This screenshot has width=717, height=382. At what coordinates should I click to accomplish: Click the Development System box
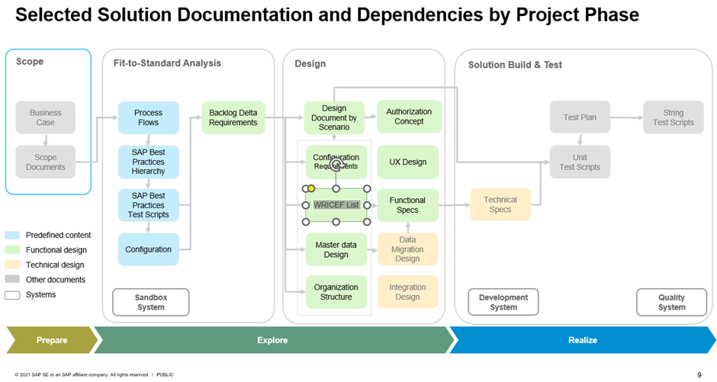[x=503, y=302]
